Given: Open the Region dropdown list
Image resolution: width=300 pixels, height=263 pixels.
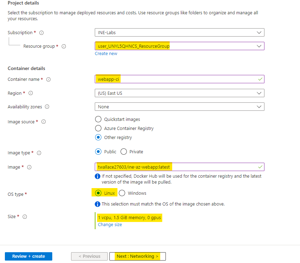Looking at the screenshot, I should click(179, 93).
